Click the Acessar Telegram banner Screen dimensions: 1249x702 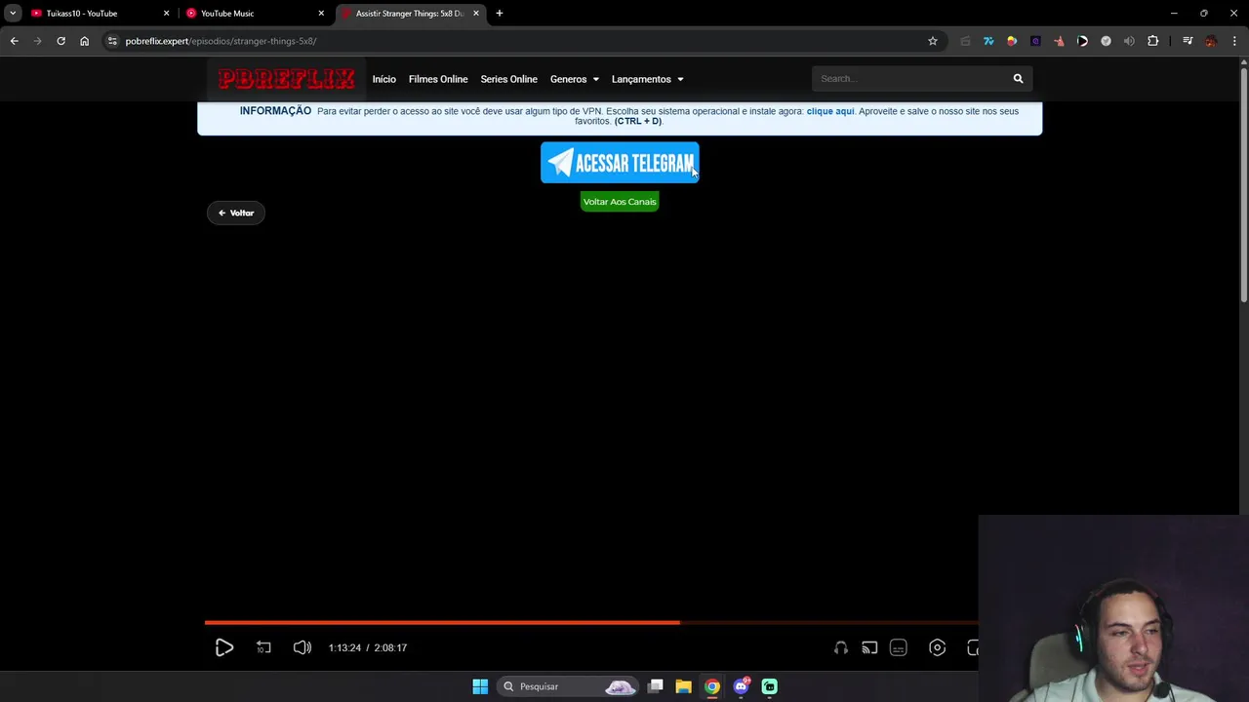click(620, 163)
